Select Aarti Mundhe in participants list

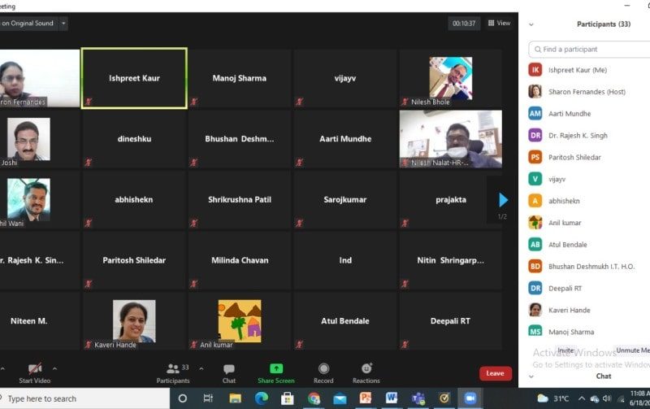tap(570, 114)
